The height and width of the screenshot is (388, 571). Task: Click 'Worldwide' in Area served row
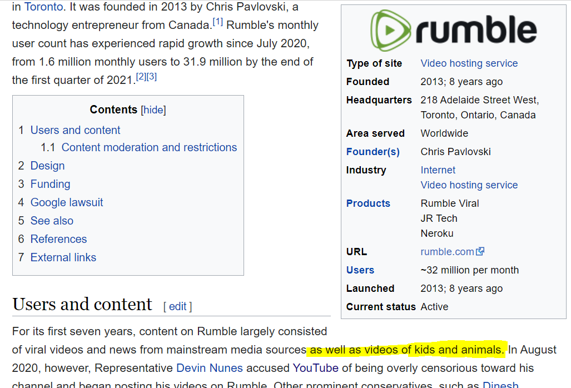(x=444, y=133)
